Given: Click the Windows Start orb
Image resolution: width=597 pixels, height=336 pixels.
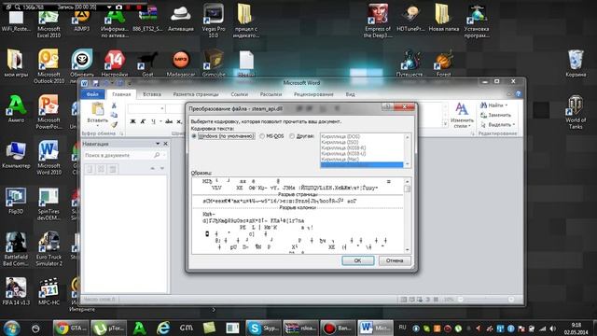Looking at the screenshot, I should [12, 328].
